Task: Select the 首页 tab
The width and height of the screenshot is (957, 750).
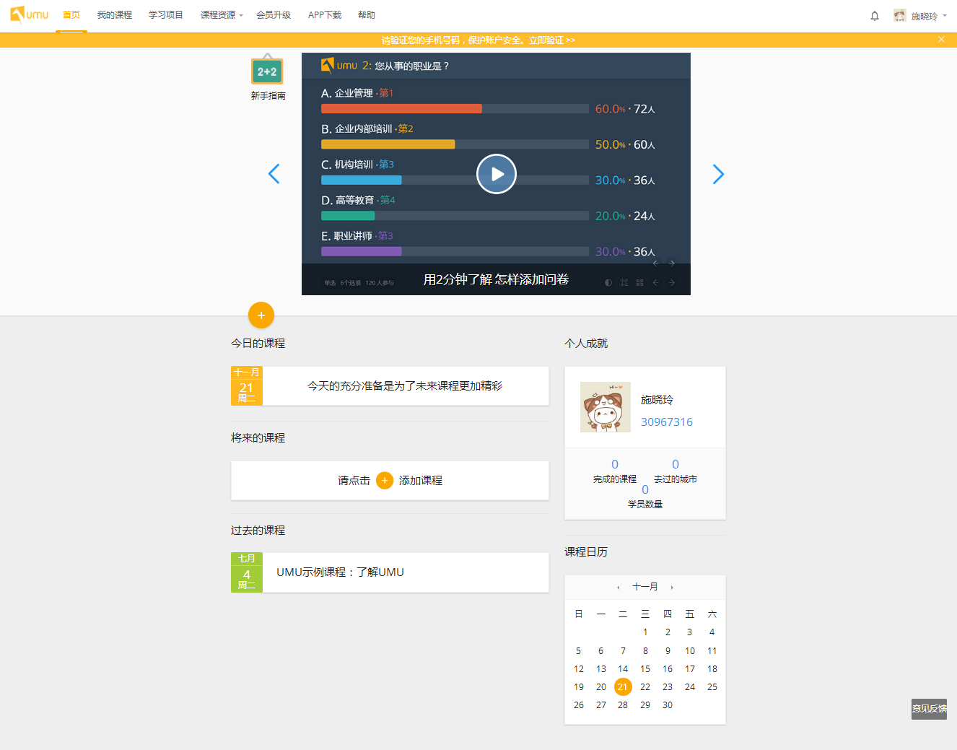Action: tap(71, 15)
